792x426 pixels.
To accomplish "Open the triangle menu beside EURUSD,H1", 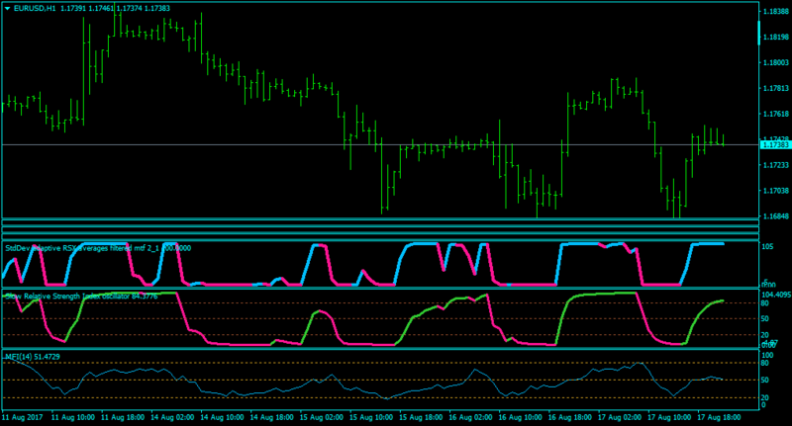I will [x=7, y=9].
